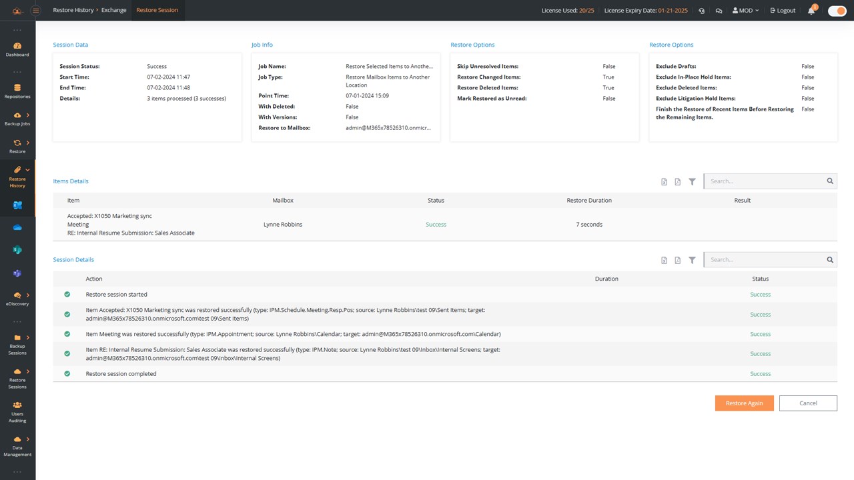Go to Exchange breadcrumb

click(114, 10)
